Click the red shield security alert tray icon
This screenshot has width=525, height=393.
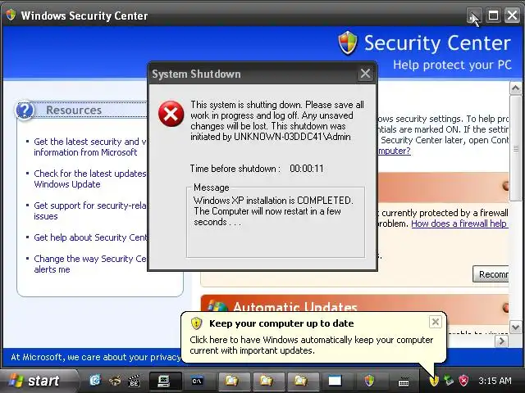[x=463, y=380]
